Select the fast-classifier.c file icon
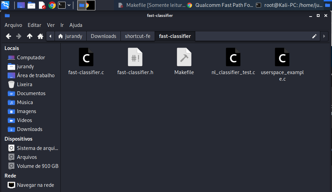332x192 pixels. (x=86, y=57)
